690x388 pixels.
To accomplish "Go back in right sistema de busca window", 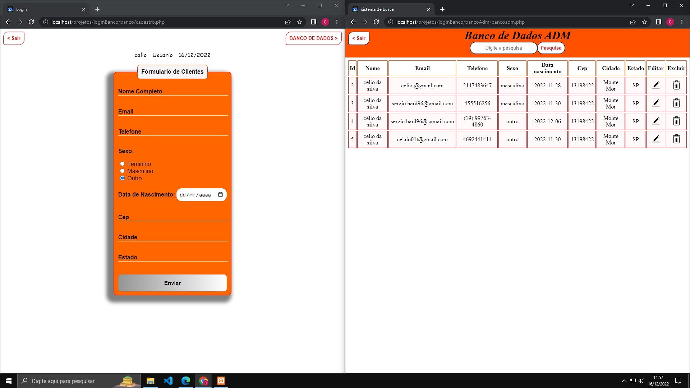I will pos(353,22).
